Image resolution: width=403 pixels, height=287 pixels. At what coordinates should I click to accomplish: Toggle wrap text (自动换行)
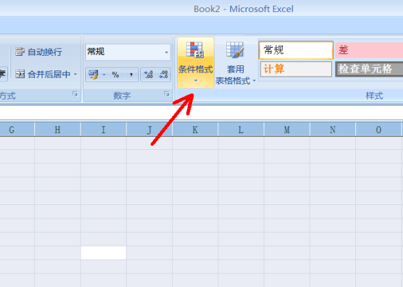coord(38,52)
